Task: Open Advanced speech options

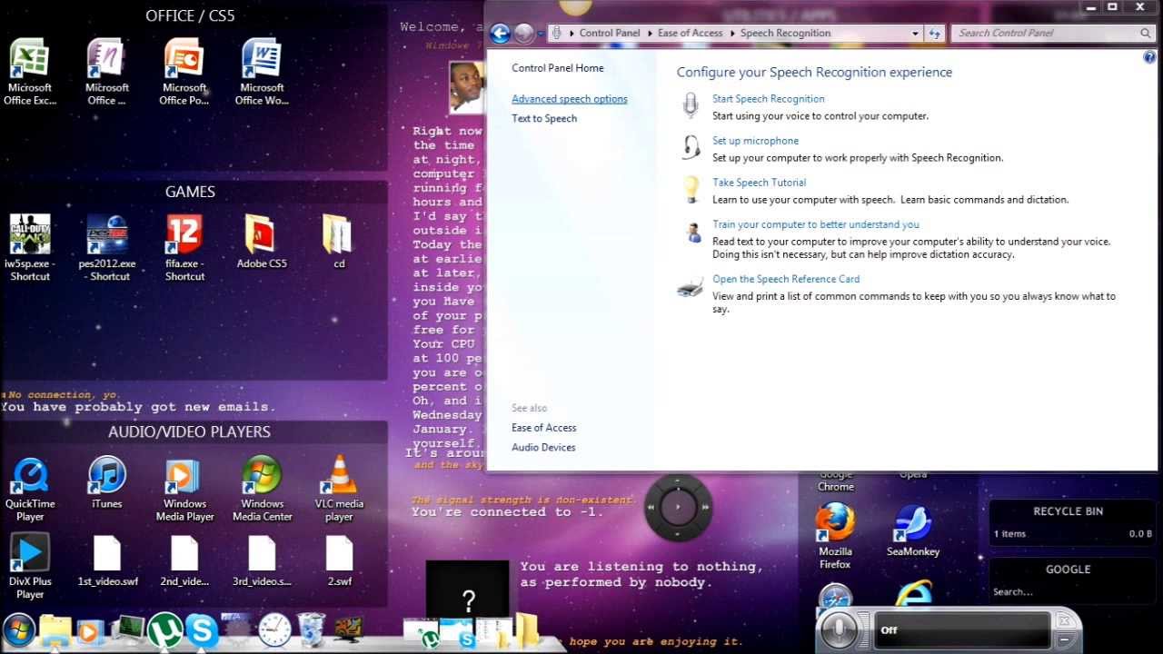Action: (x=570, y=99)
